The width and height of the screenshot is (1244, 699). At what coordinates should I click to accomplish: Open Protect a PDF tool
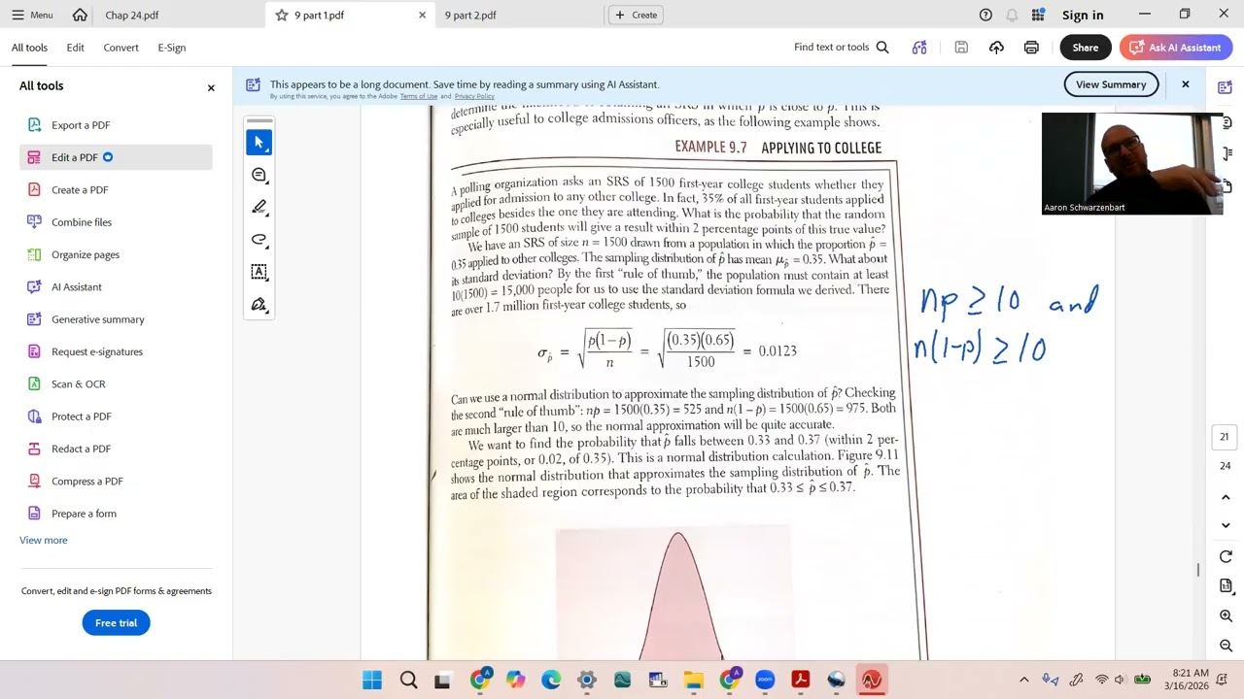pyautogui.click(x=82, y=416)
